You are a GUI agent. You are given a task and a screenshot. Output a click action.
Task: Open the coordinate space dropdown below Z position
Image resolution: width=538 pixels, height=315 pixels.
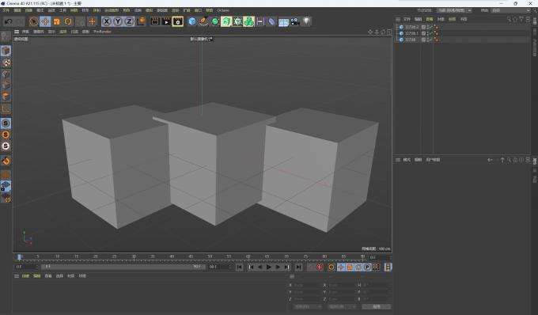(308, 307)
